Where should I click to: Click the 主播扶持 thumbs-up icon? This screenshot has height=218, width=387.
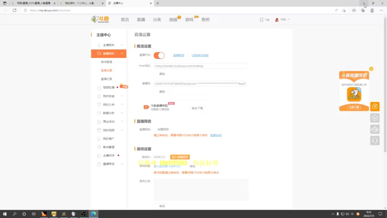[x=99, y=156]
